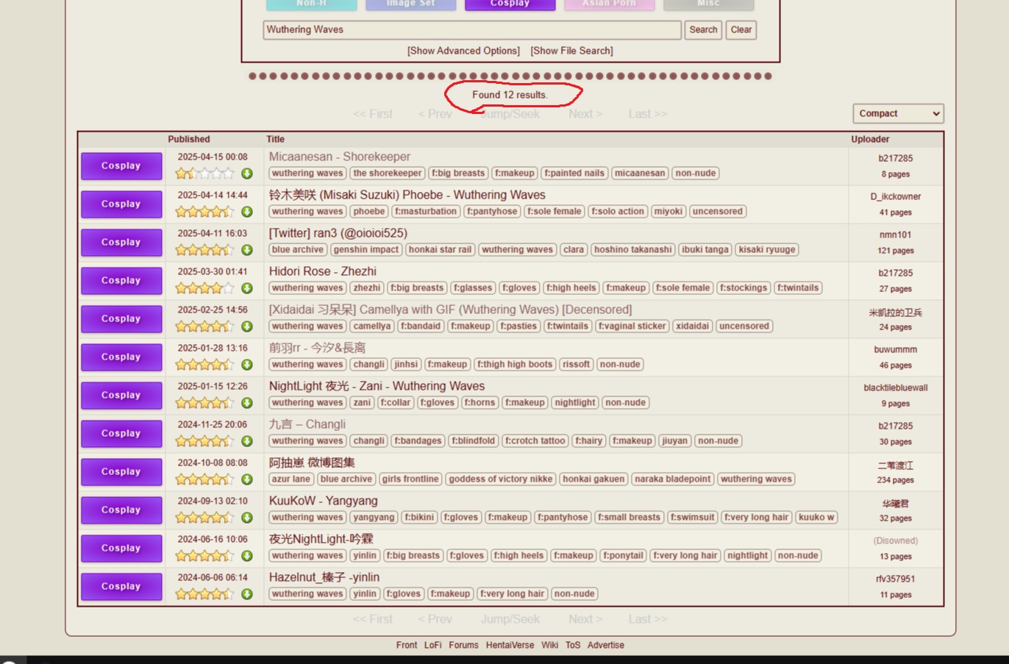Click the green download icon dated 2024-06-16 10:06
1009x664 pixels.
[x=247, y=556]
